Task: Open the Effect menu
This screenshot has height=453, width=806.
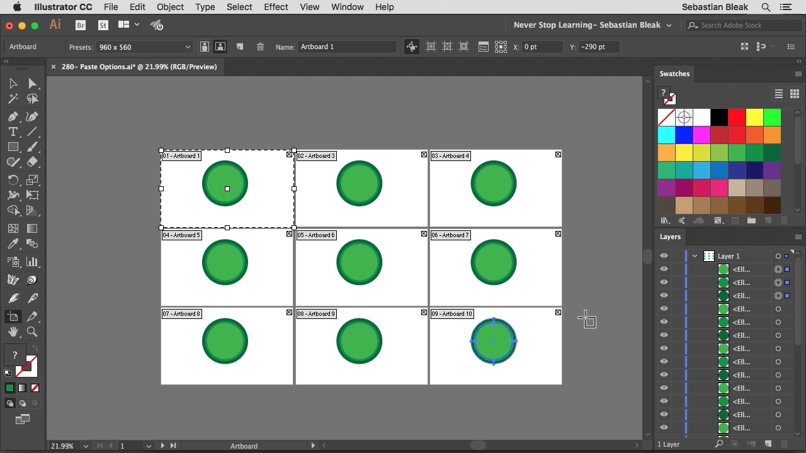Action: [276, 7]
